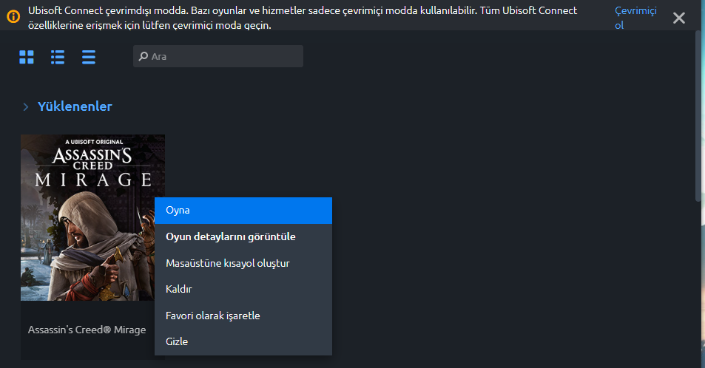Screen dimensions: 705x368
Task: Click the Yüklenenler section heading
Action: click(x=75, y=106)
